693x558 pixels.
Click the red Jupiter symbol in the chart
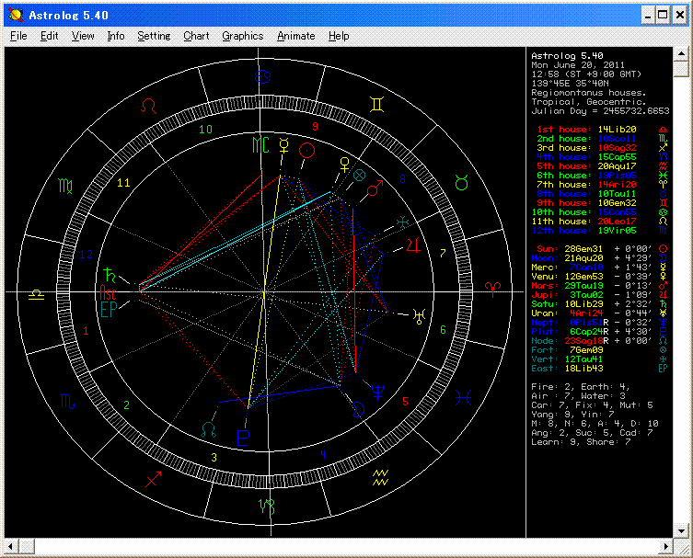413,245
